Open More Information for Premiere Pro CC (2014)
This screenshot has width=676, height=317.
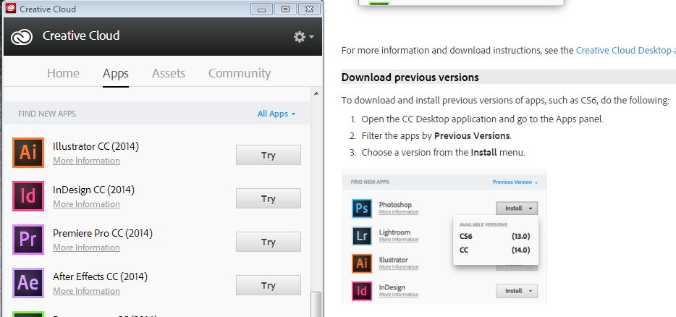tap(86, 248)
